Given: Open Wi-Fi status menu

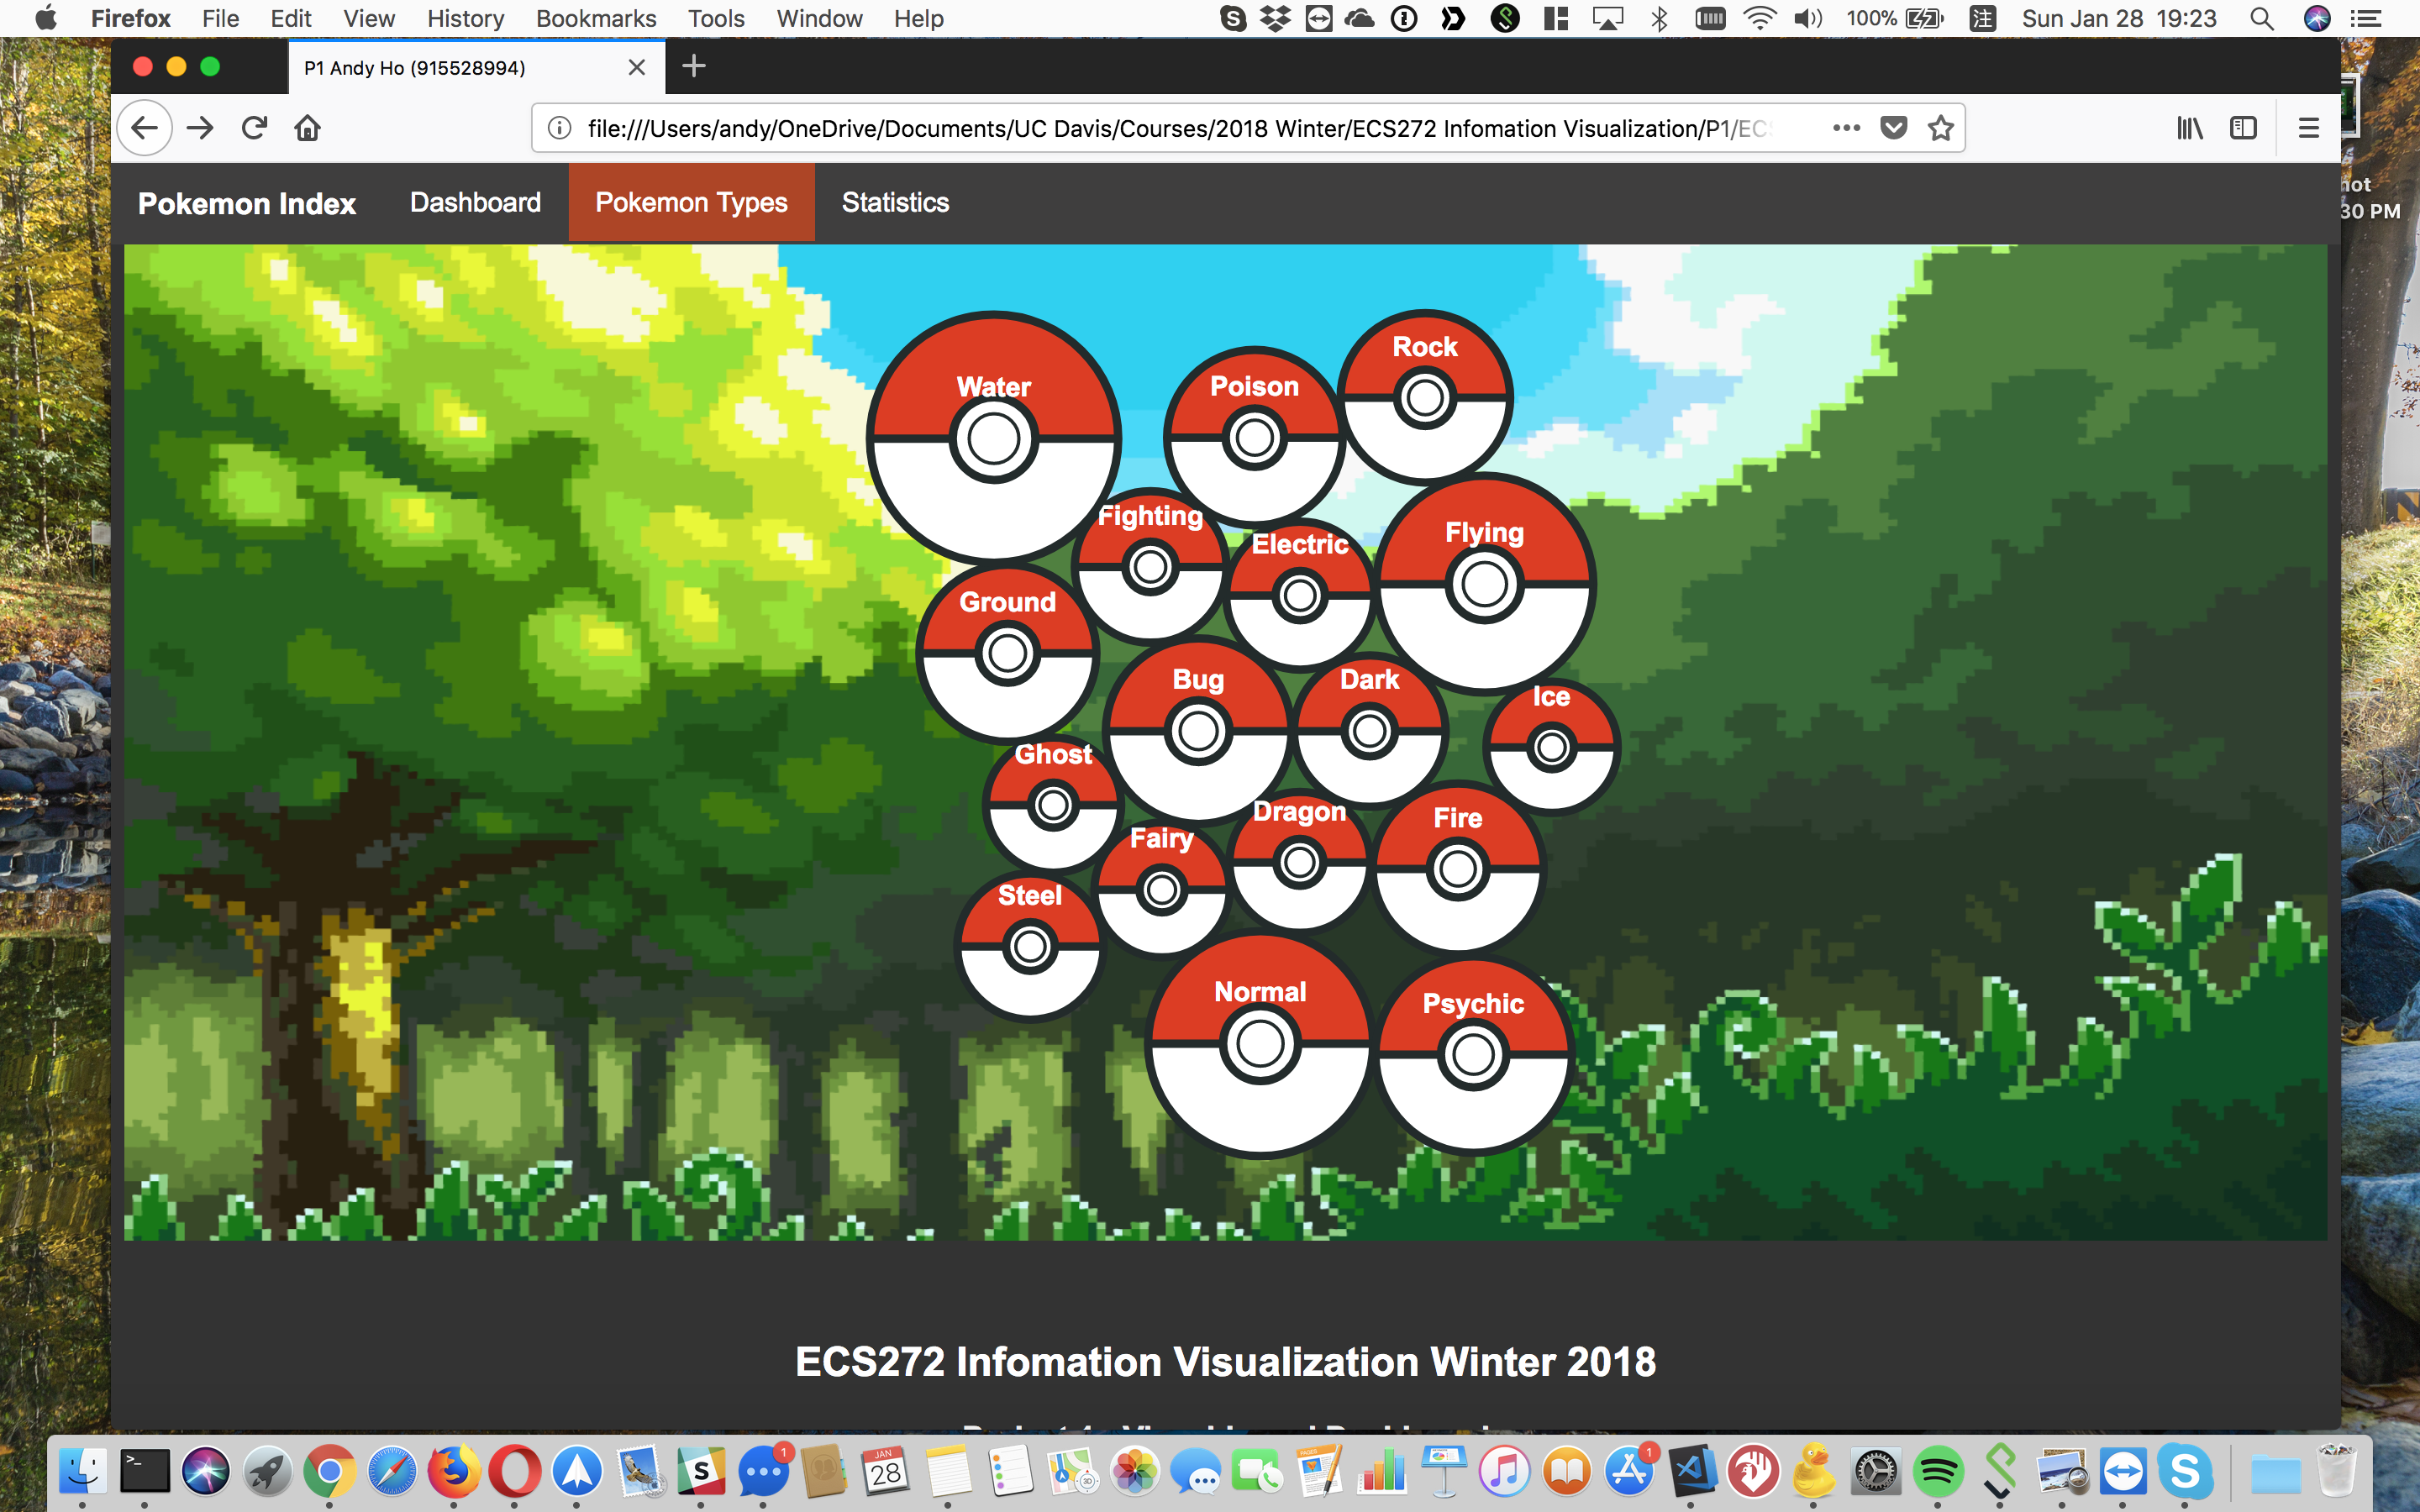Looking at the screenshot, I should pyautogui.click(x=1760, y=18).
